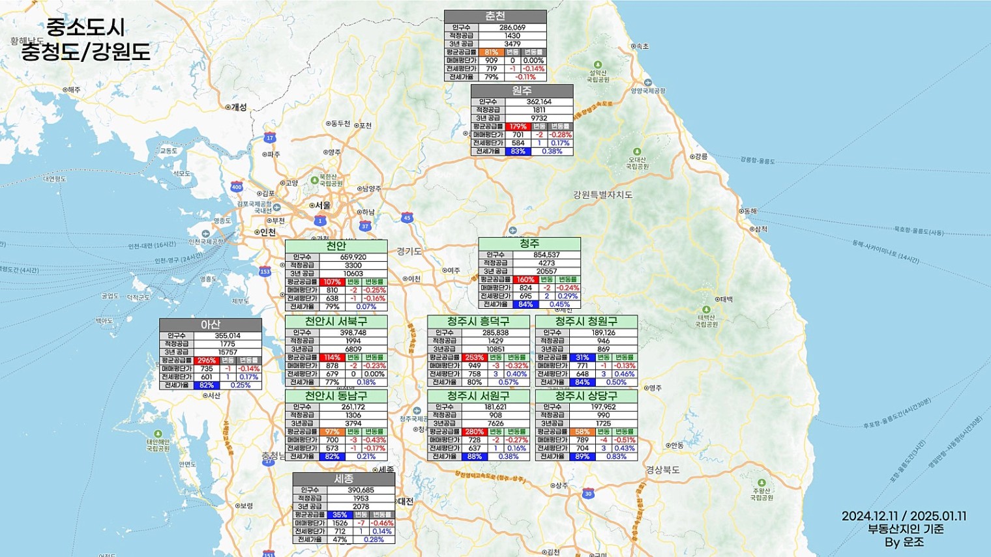Click the 개성 city label on map
This screenshot has height=557, width=991.
239,107
